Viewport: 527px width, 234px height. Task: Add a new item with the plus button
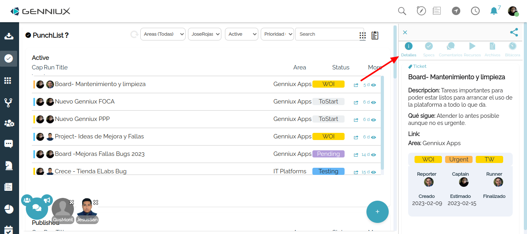coord(378,212)
